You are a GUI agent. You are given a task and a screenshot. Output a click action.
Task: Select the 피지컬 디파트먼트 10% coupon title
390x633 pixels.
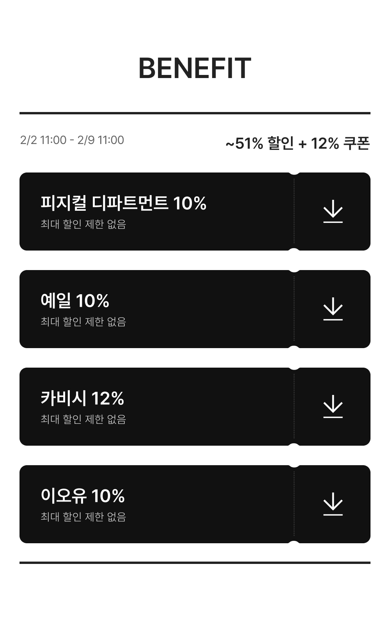coord(123,203)
